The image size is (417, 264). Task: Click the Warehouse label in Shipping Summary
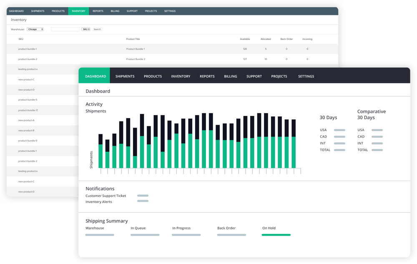[95, 228]
